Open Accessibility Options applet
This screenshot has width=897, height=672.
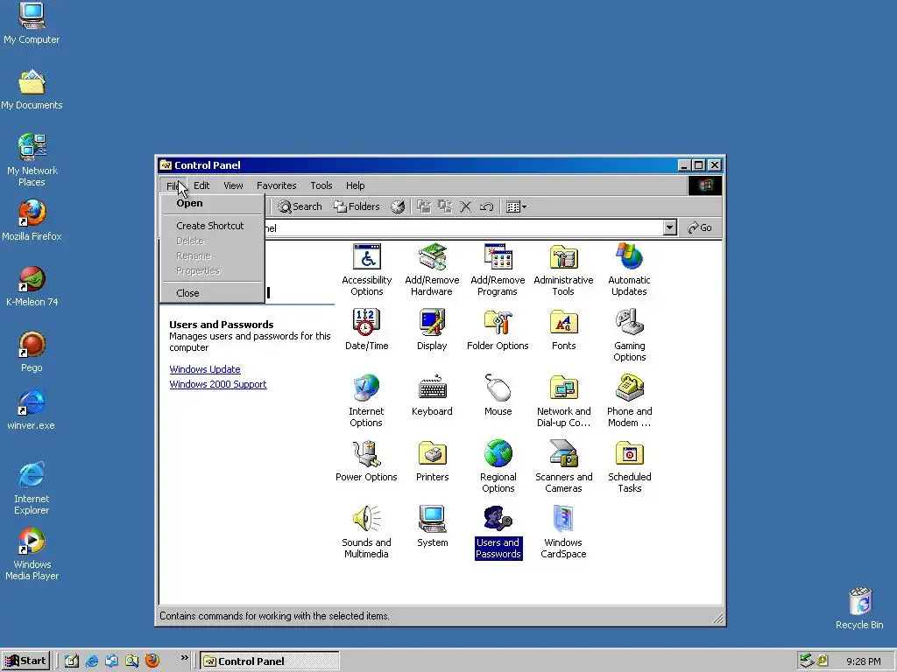click(367, 269)
